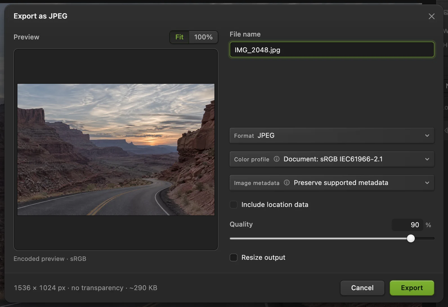Viewport: 448px width, 307px height.
Task: Click the Image metadata info icon
Action: pos(287,183)
